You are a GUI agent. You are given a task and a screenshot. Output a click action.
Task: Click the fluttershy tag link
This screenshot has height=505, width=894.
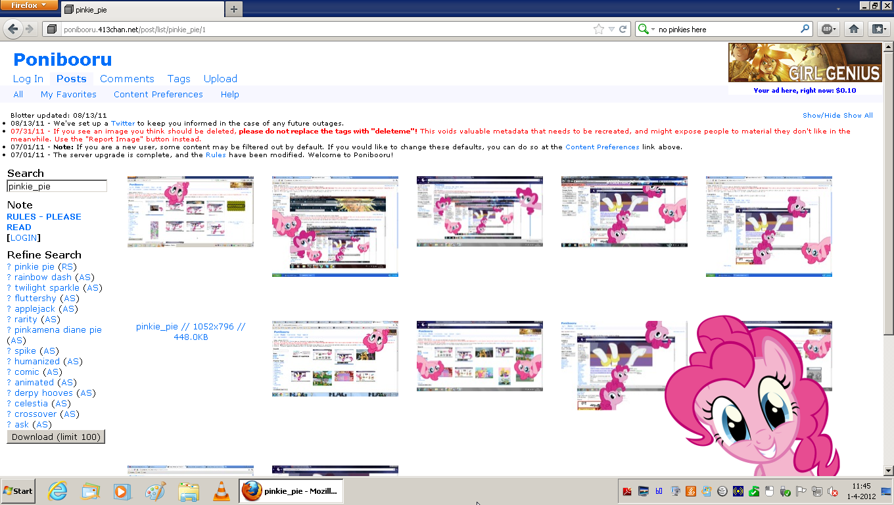35,299
